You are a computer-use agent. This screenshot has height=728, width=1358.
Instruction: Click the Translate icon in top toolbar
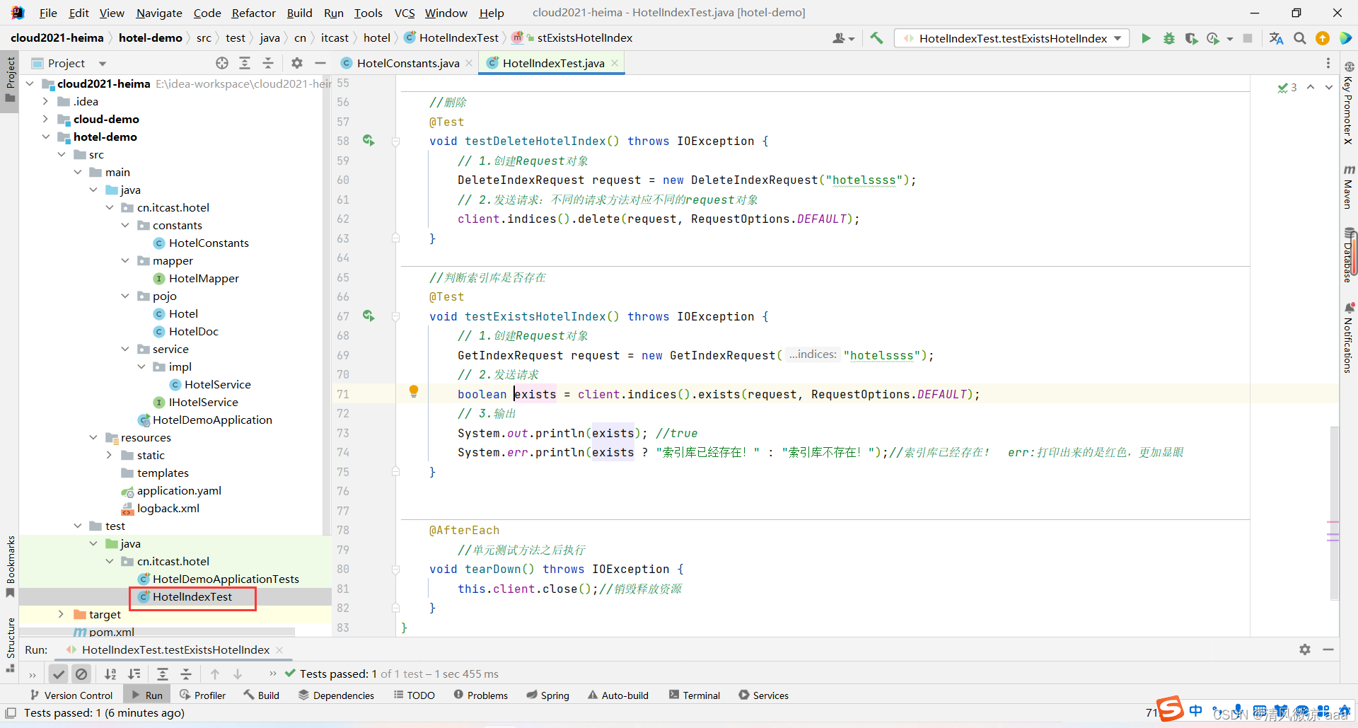(x=1276, y=38)
